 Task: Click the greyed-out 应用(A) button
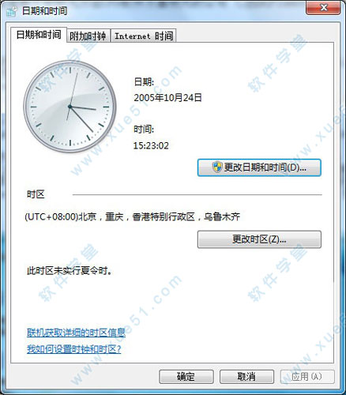[307, 377]
